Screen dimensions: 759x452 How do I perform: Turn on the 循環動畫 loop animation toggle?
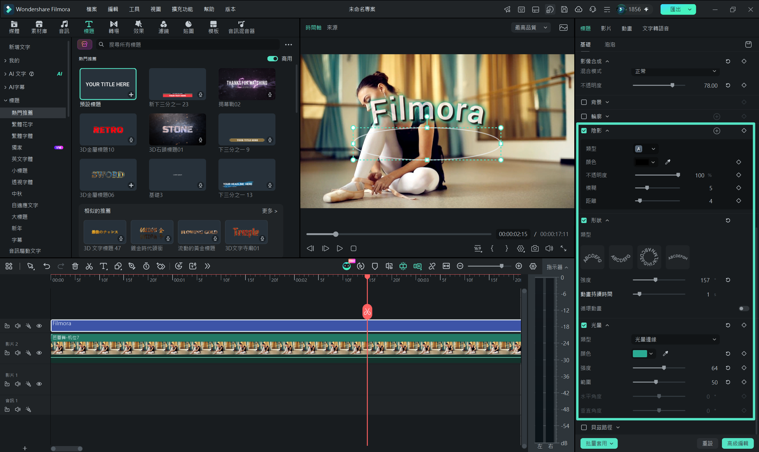coord(744,309)
